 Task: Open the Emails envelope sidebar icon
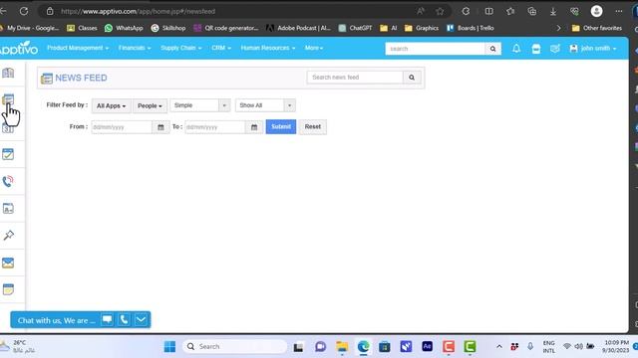tap(8, 263)
